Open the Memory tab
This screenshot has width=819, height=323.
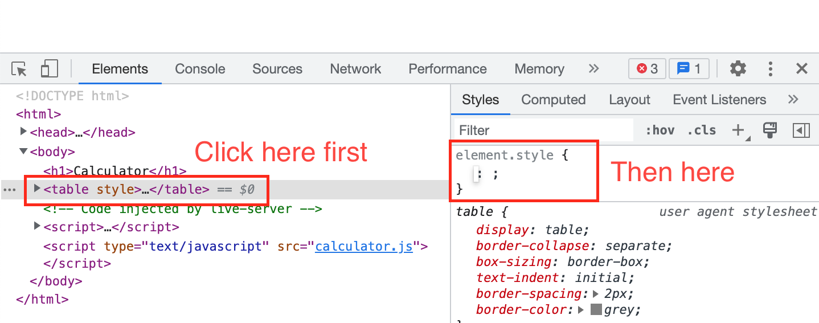(539, 69)
